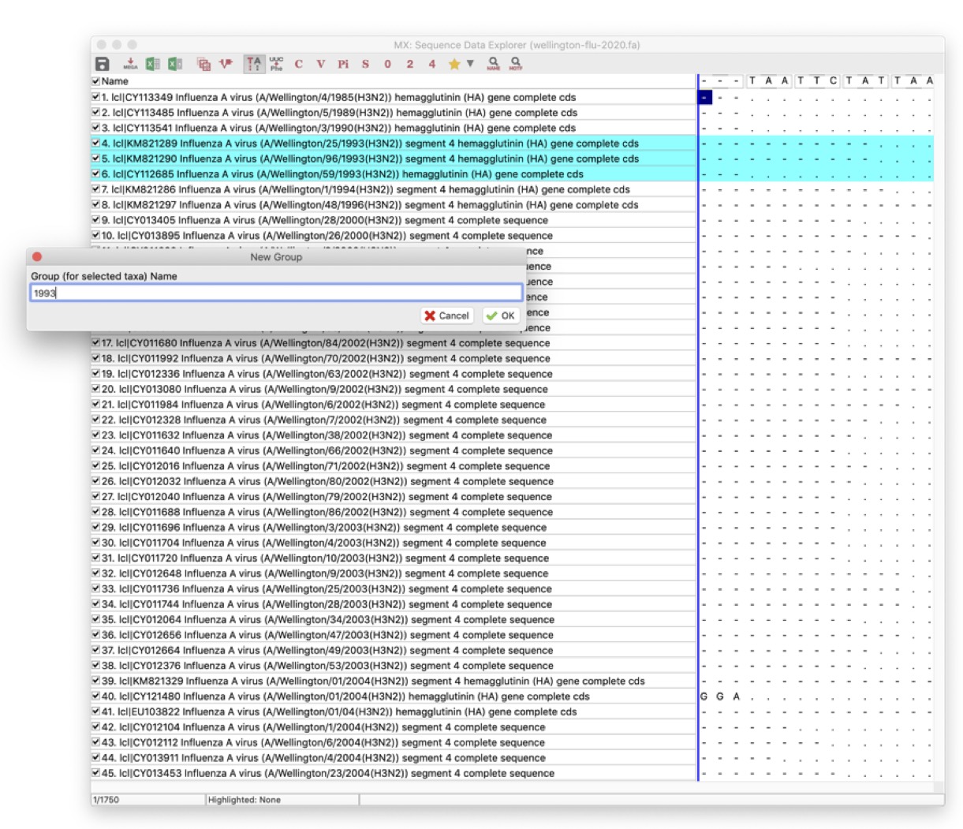The image size is (963, 829).
Task: Toggle the TA identical-symbol display button
Action: [253, 64]
